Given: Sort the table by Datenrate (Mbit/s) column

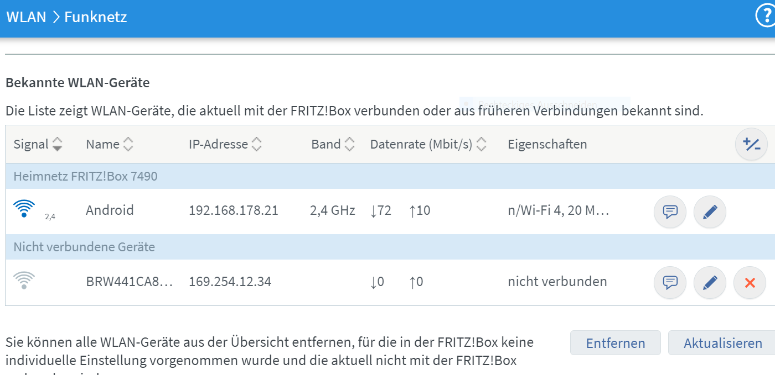Looking at the screenshot, I should tap(428, 145).
